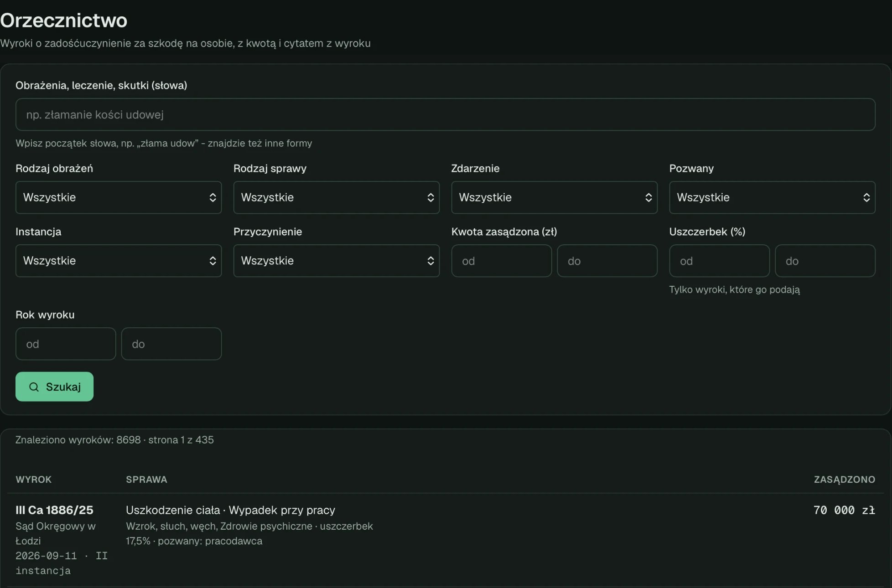Click Uszczerbek 'od' percentage field
The image size is (892, 588).
[x=720, y=261]
